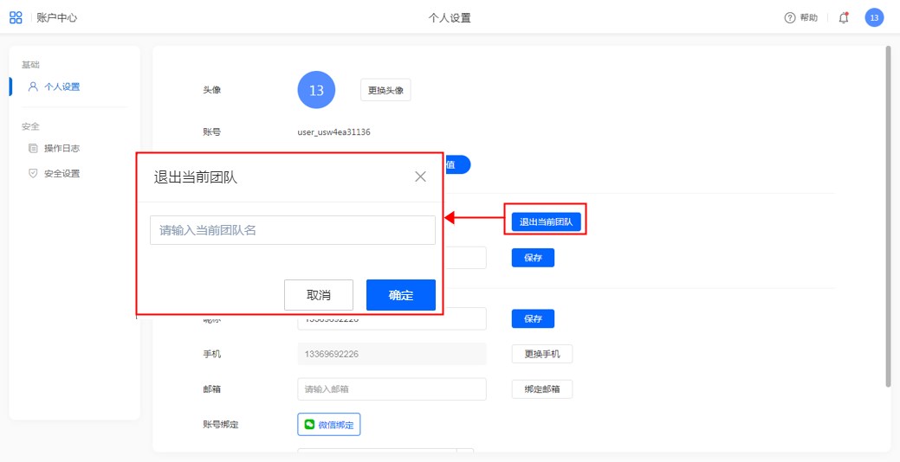
Task: Click the 取消 button in dialog
Action: (x=319, y=295)
